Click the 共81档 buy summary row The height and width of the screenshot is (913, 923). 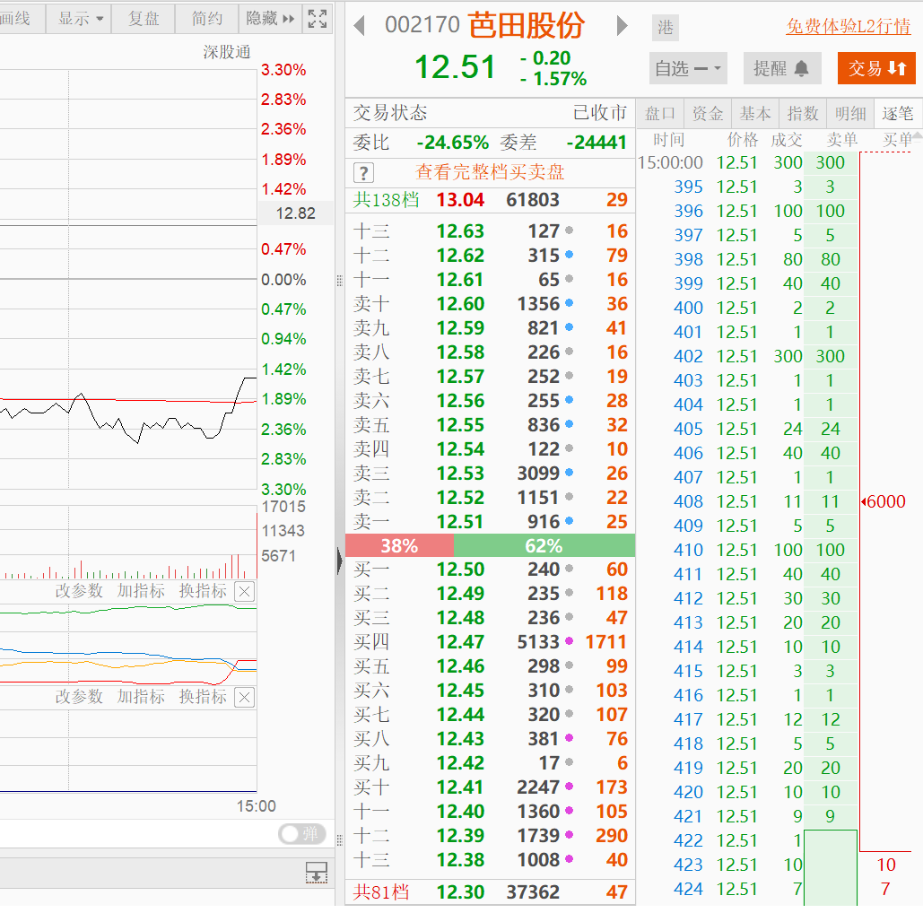tap(490, 891)
